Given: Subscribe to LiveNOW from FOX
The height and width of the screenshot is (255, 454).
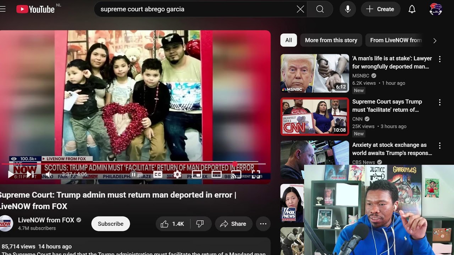Looking at the screenshot, I should point(111,224).
